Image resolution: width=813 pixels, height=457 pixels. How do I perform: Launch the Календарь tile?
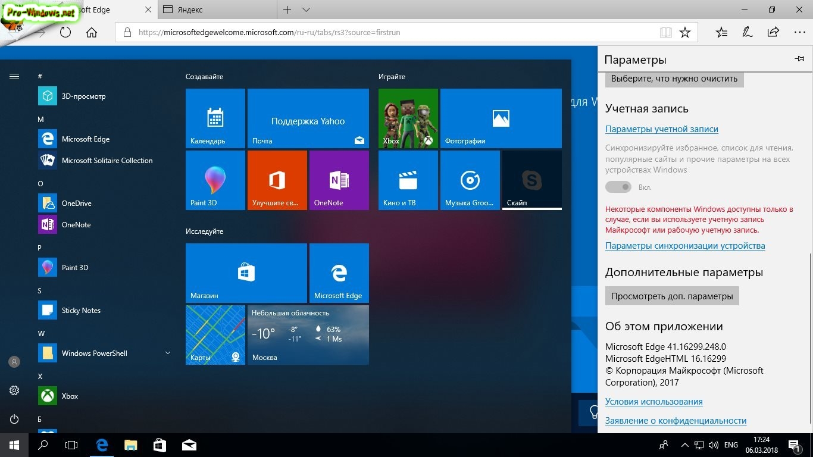[x=215, y=118]
